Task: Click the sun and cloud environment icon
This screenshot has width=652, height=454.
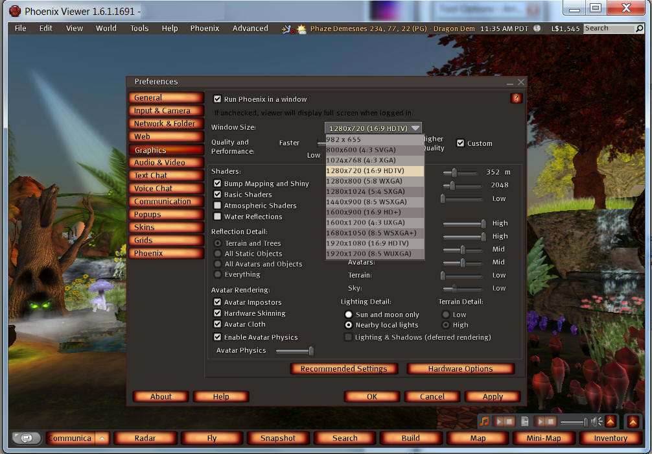Action: click(302, 29)
